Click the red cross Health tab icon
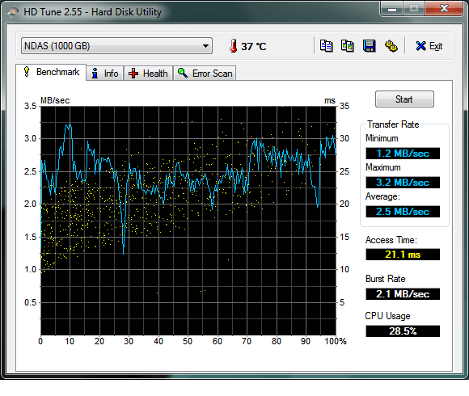Screen dimensions: 469x396 [133, 74]
